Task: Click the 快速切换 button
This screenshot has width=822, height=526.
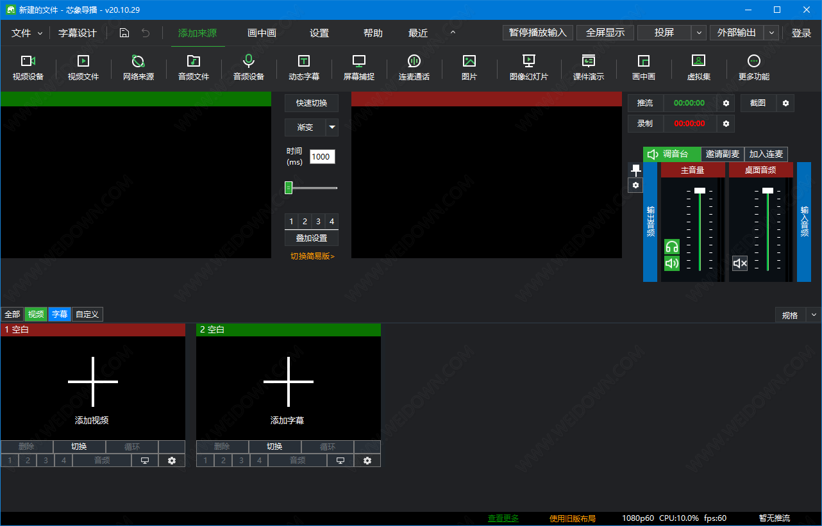Action: [312, 103]
